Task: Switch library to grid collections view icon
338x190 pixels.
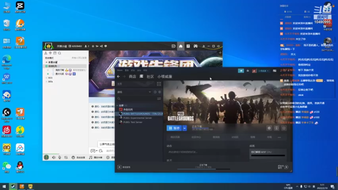Action: point(159,84)
